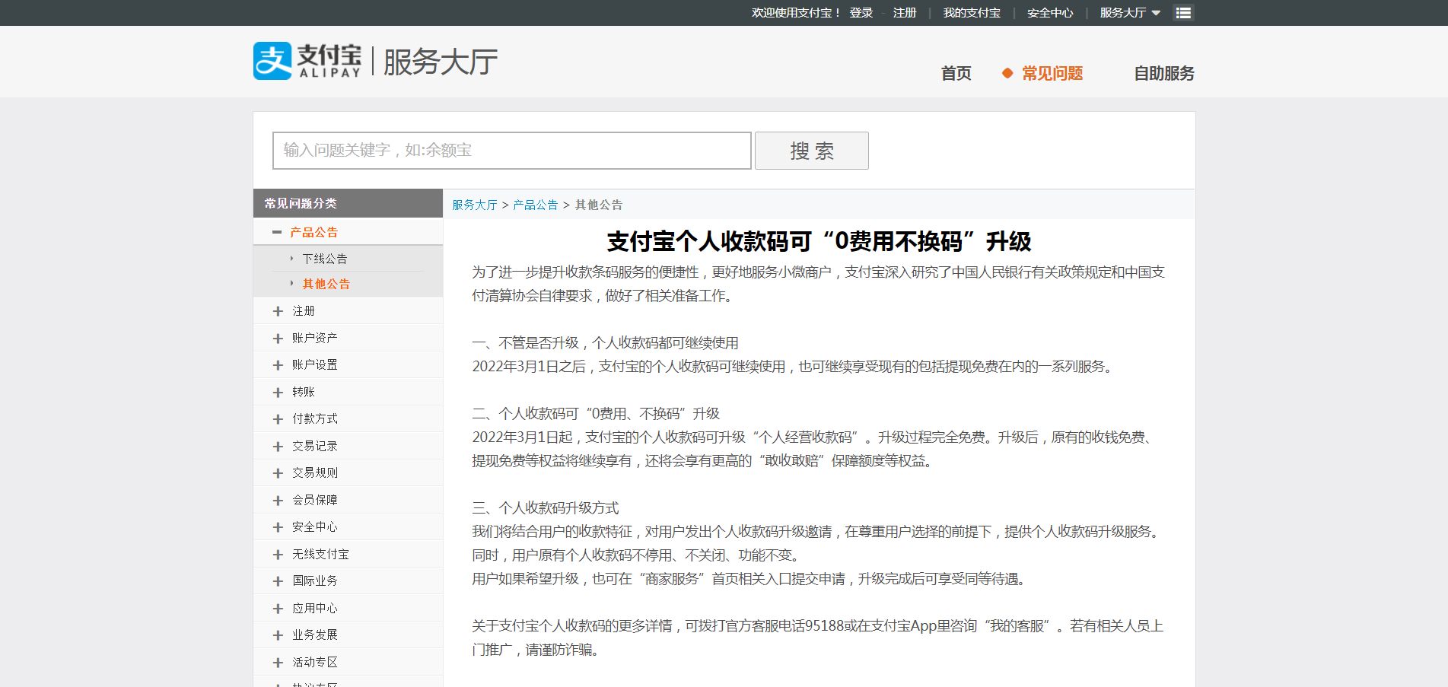Open the list menu icon in top bar
The image size is (1448, 687).
click(1183, 13)
